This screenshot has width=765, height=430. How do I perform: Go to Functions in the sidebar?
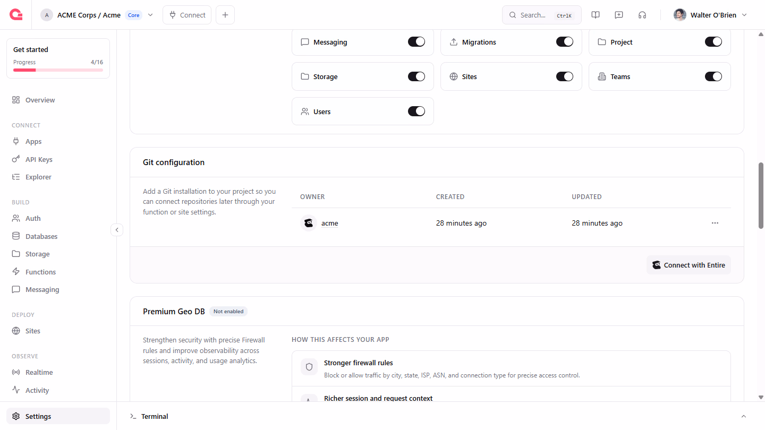pyautogui.click(x=58, y=272)
